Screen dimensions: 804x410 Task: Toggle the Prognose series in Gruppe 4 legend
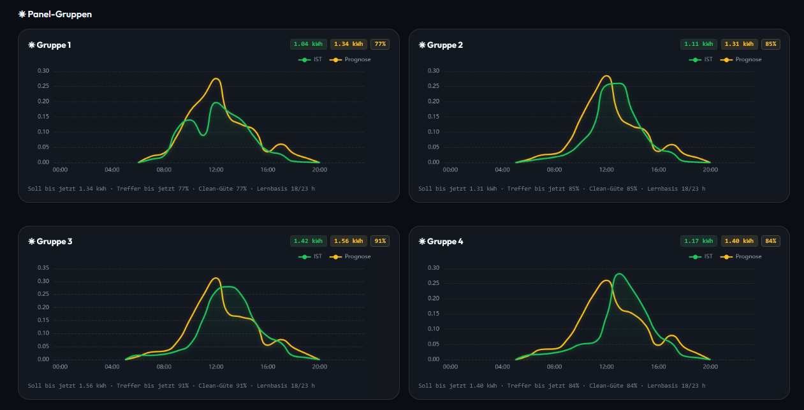(740, 256)
